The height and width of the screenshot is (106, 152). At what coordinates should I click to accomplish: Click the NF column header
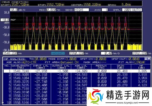tap(141, 67)
